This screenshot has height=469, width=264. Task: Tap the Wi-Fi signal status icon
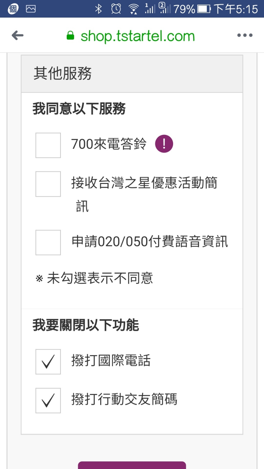(134, 9)
